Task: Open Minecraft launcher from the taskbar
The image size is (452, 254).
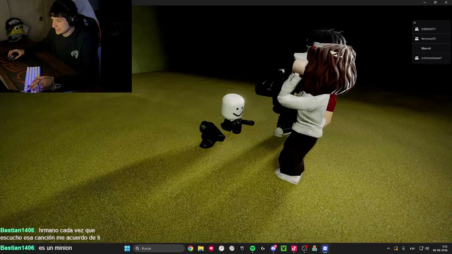Action: (x=284, y=248)
